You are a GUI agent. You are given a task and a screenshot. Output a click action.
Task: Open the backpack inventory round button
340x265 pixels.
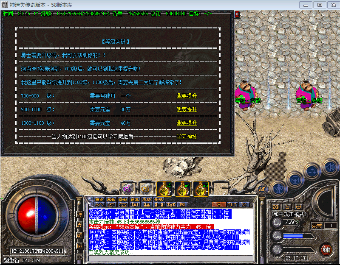pos(295,180)
